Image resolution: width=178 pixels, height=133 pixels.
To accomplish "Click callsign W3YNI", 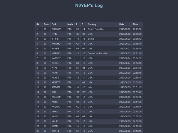I will [55, 131].
